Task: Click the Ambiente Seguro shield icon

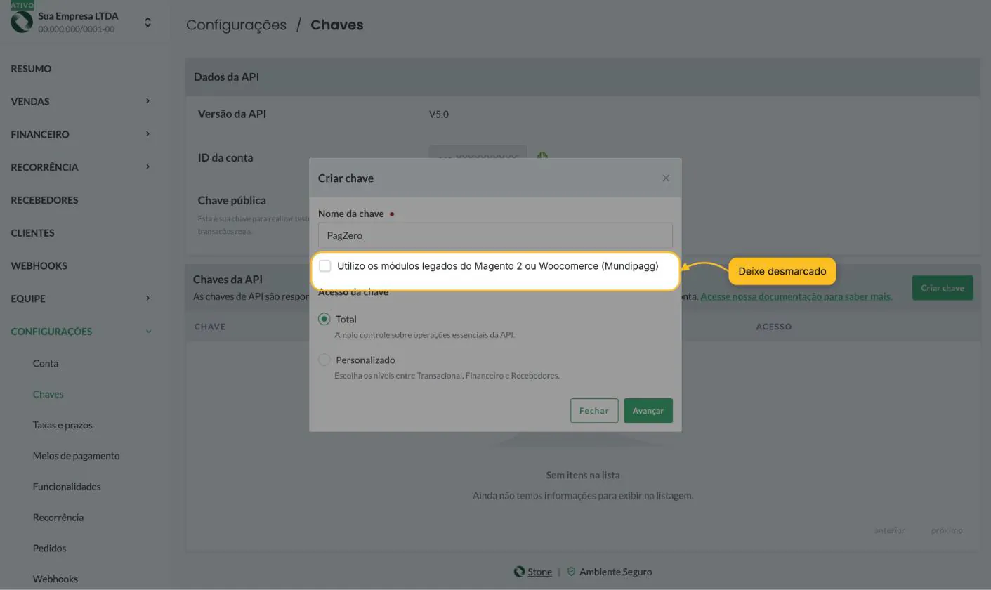Action: 571,572
